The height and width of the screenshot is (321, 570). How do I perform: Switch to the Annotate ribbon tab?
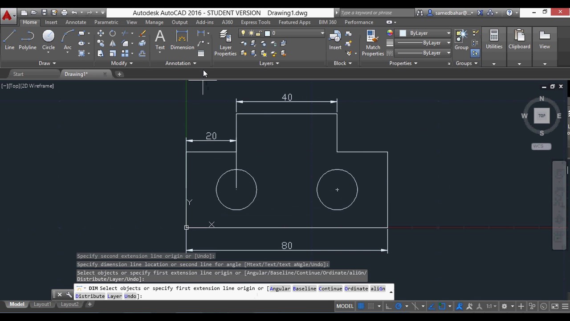point(76,22)
